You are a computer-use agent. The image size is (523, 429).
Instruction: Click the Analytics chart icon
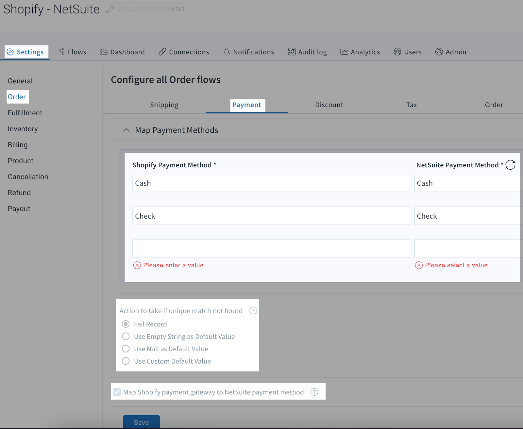344,52
